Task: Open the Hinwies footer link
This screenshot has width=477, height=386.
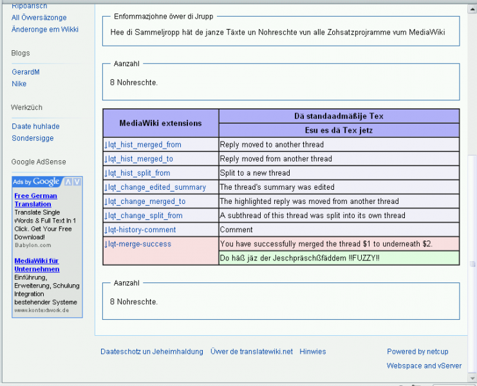Action: coord(313,352)
